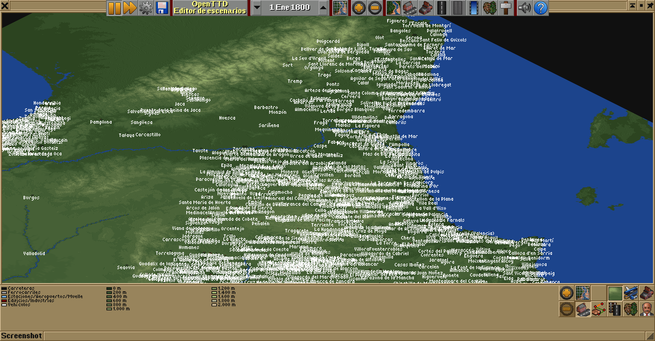
Task: Move start date forward with up arrow
Action: point(323,8)
